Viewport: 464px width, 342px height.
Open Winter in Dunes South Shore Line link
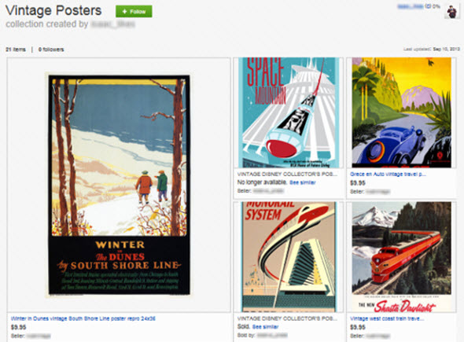click(x=83, y=318)
